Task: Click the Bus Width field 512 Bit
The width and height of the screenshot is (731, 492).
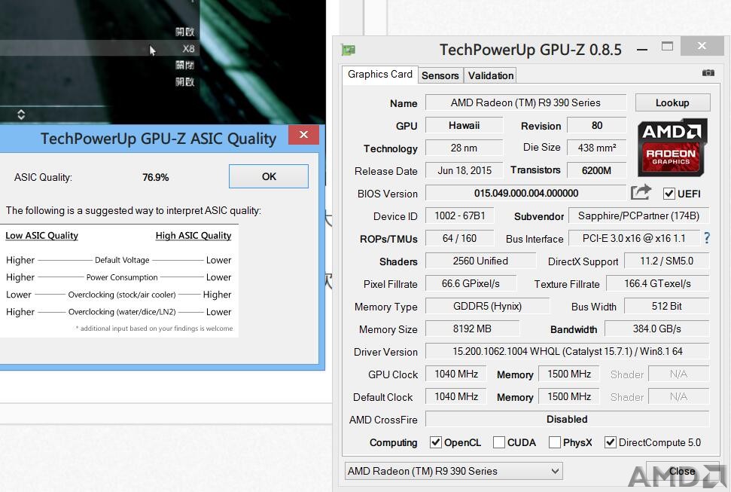Action: point(667,306)
